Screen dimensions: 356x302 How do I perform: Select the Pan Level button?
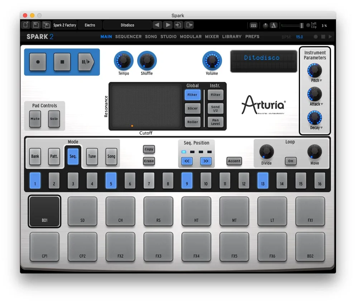(x=216, y=122)
